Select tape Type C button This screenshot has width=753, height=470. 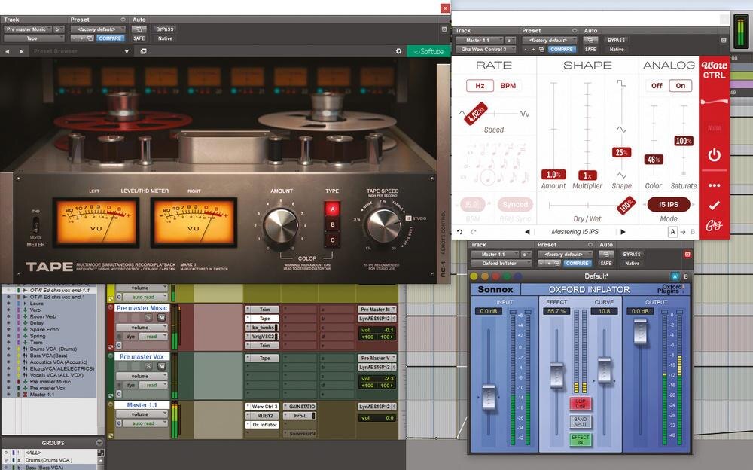click(332, 240)
